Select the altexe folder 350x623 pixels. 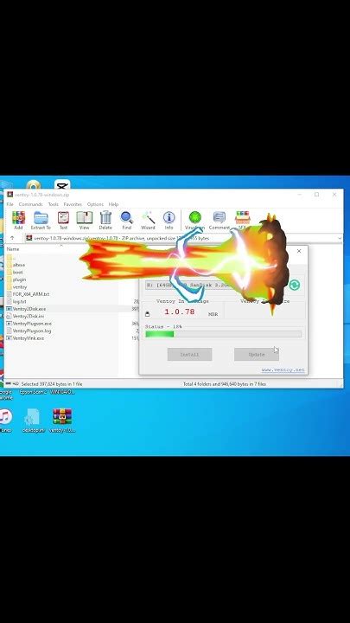[16, 265]
